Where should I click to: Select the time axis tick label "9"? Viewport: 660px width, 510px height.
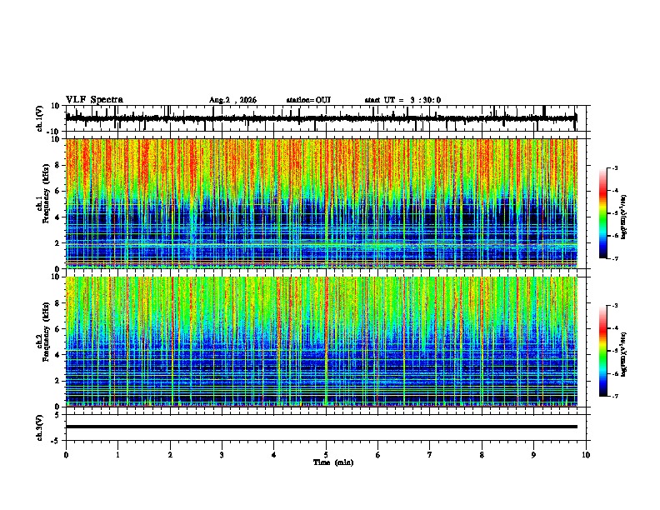point(533,455)
